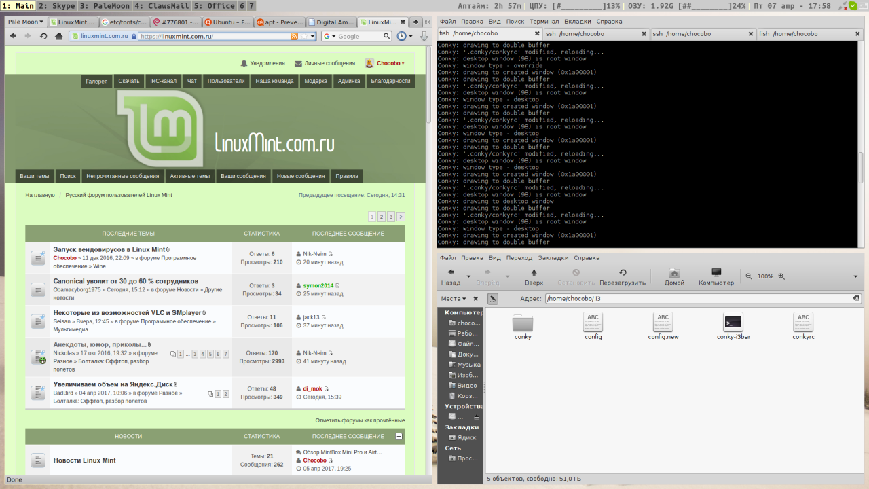Collapse Новости forum category
This screenshot has height=489, width=869.
click(399, 437)
